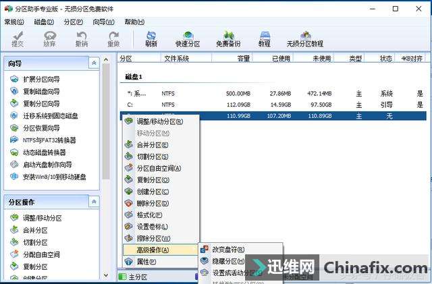Viewport: 432px width, 284px height.
Task: Choose 合并分区(E) in context menu
Action: click(161, 145)
